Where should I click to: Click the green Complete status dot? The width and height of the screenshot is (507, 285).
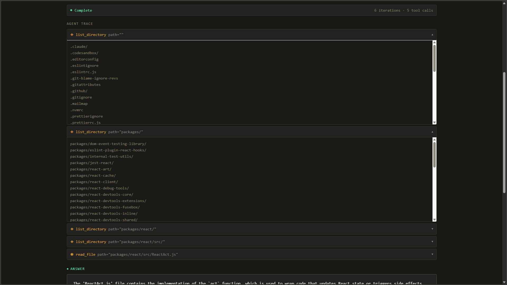click(x=71, y=10)
